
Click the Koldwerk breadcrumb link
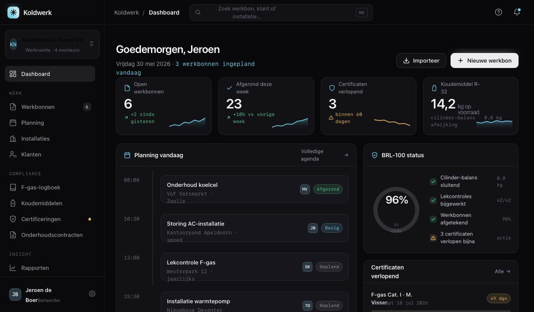pos(127,13)
